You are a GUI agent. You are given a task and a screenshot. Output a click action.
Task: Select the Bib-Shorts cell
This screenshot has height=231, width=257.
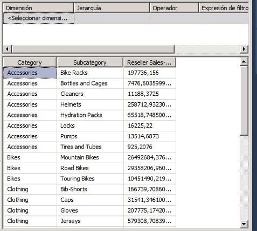pos(90,190)
